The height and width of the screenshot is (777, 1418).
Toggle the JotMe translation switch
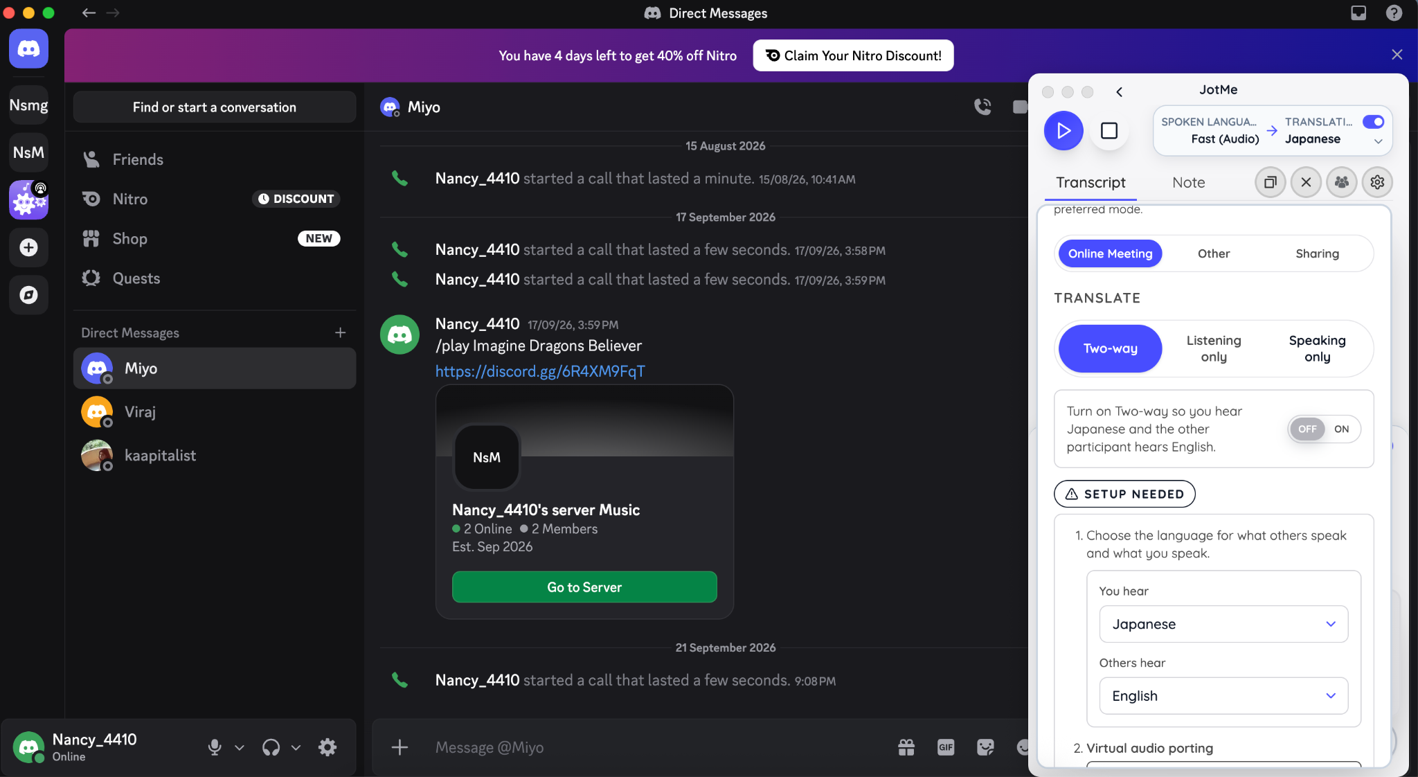(x=1373, y=122)
